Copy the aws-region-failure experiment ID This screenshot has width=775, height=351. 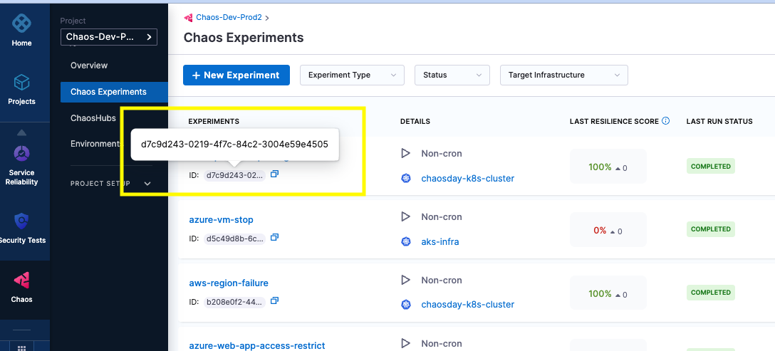[x=275, y=301]
